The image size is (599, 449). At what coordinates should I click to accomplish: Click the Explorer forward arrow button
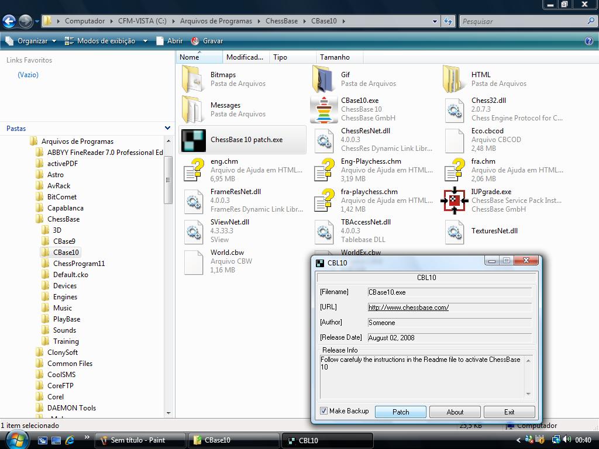(26, 21)
